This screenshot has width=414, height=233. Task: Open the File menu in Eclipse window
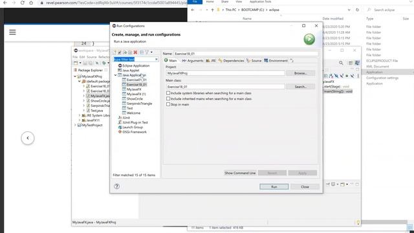[x=75, y=57]
